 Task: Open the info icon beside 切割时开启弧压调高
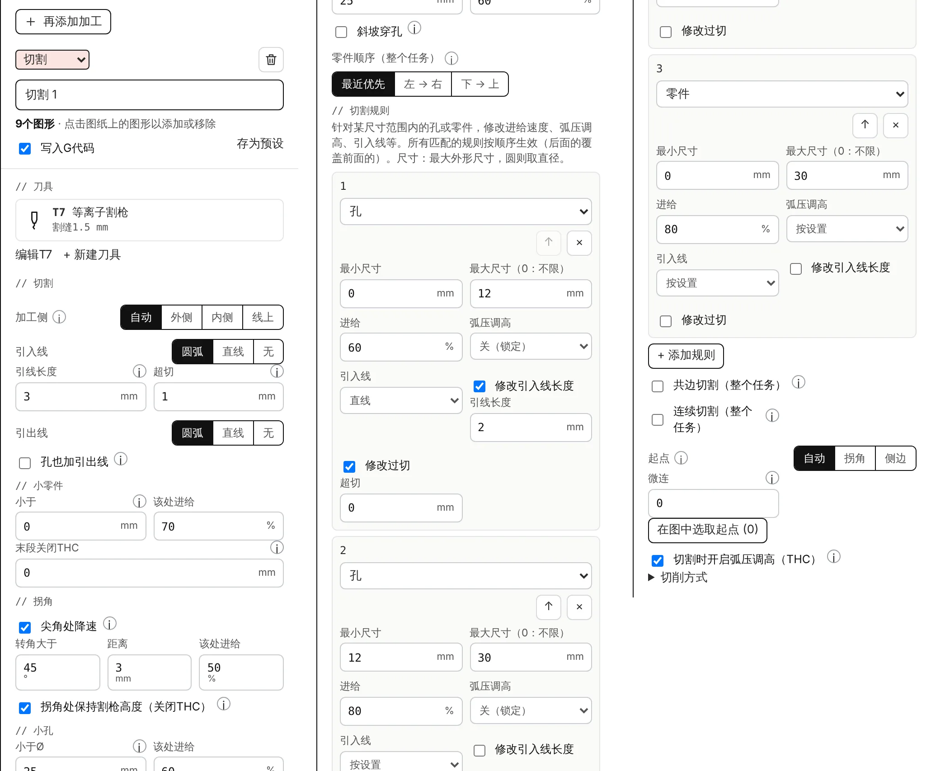tap(834, 557)
